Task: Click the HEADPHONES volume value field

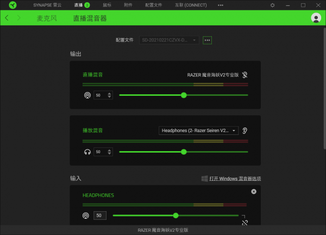Action: tap(100, 216)
